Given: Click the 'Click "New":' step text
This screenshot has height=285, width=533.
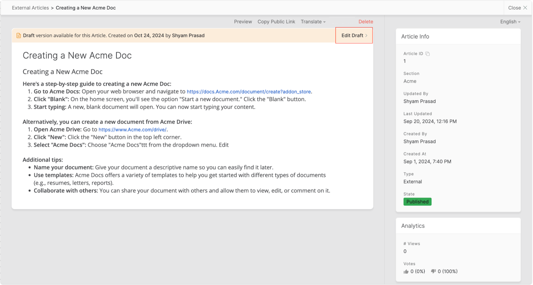Looking at the screenshot, I should tap(50, 137).
